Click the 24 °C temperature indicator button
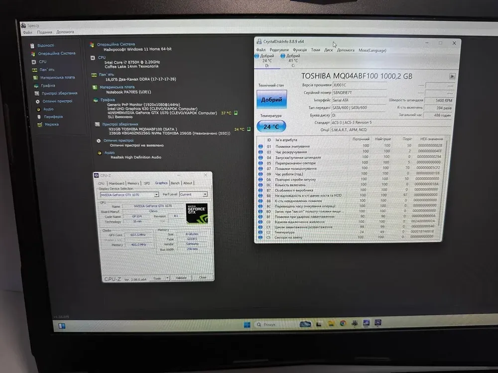This screenshot has height=373, width=498. [x=271, y=126]
